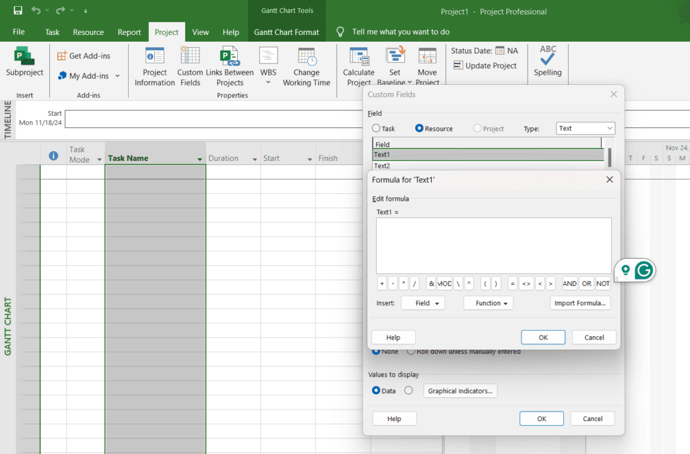
Task: Select the Task radio button
Action: point(377,128)
